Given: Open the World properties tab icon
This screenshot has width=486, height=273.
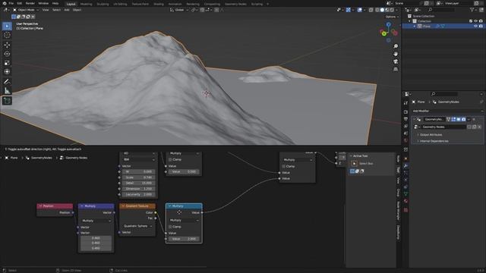Looking at the screenshot, I should coord(406,140).
